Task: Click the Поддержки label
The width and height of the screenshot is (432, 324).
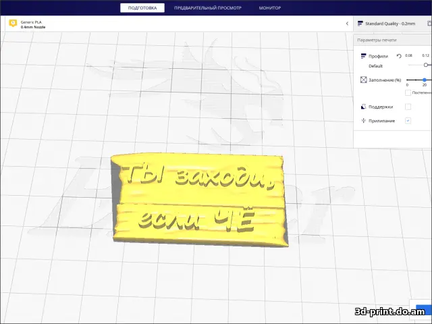Action: (x=381, y=107)
